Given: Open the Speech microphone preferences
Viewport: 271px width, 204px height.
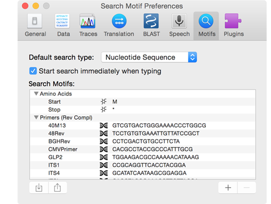Looking at the screenshot, I should [x=179, y=25].
